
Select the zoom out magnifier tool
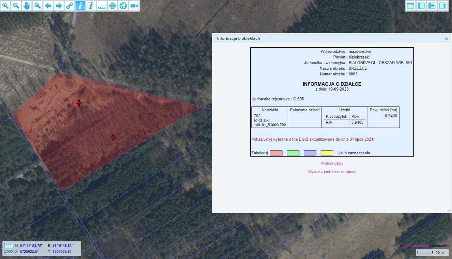click(x=16, y=6)
